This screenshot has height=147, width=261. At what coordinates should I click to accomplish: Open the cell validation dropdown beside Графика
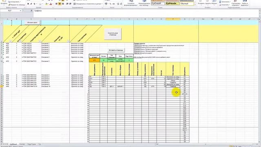[181, 87]
